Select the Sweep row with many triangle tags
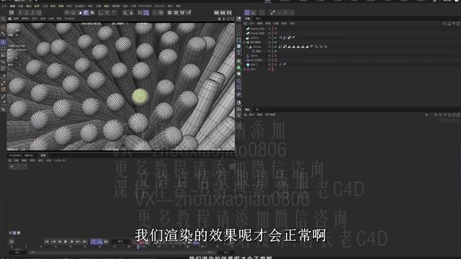Screen dimensions: 461x259 click(257, 47)
